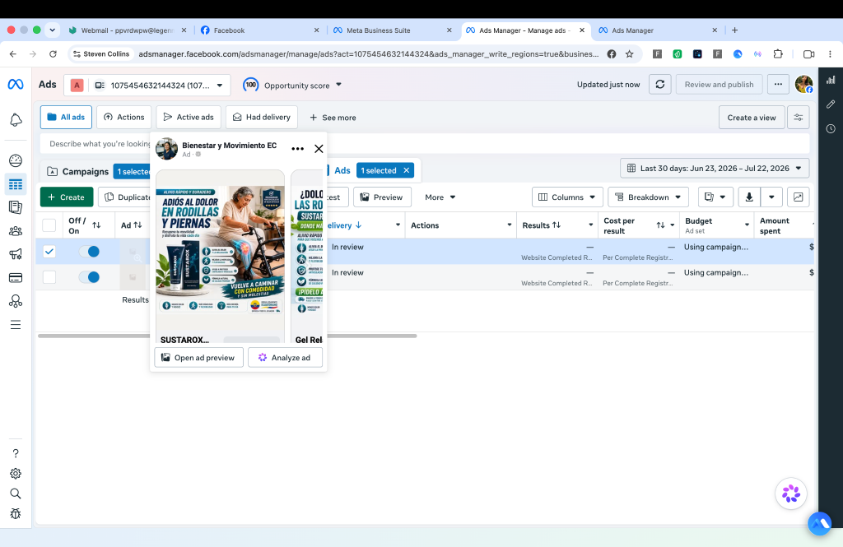843x547 pixels.
Task: Select the Active ads view tab
Action: coord(189,117)
